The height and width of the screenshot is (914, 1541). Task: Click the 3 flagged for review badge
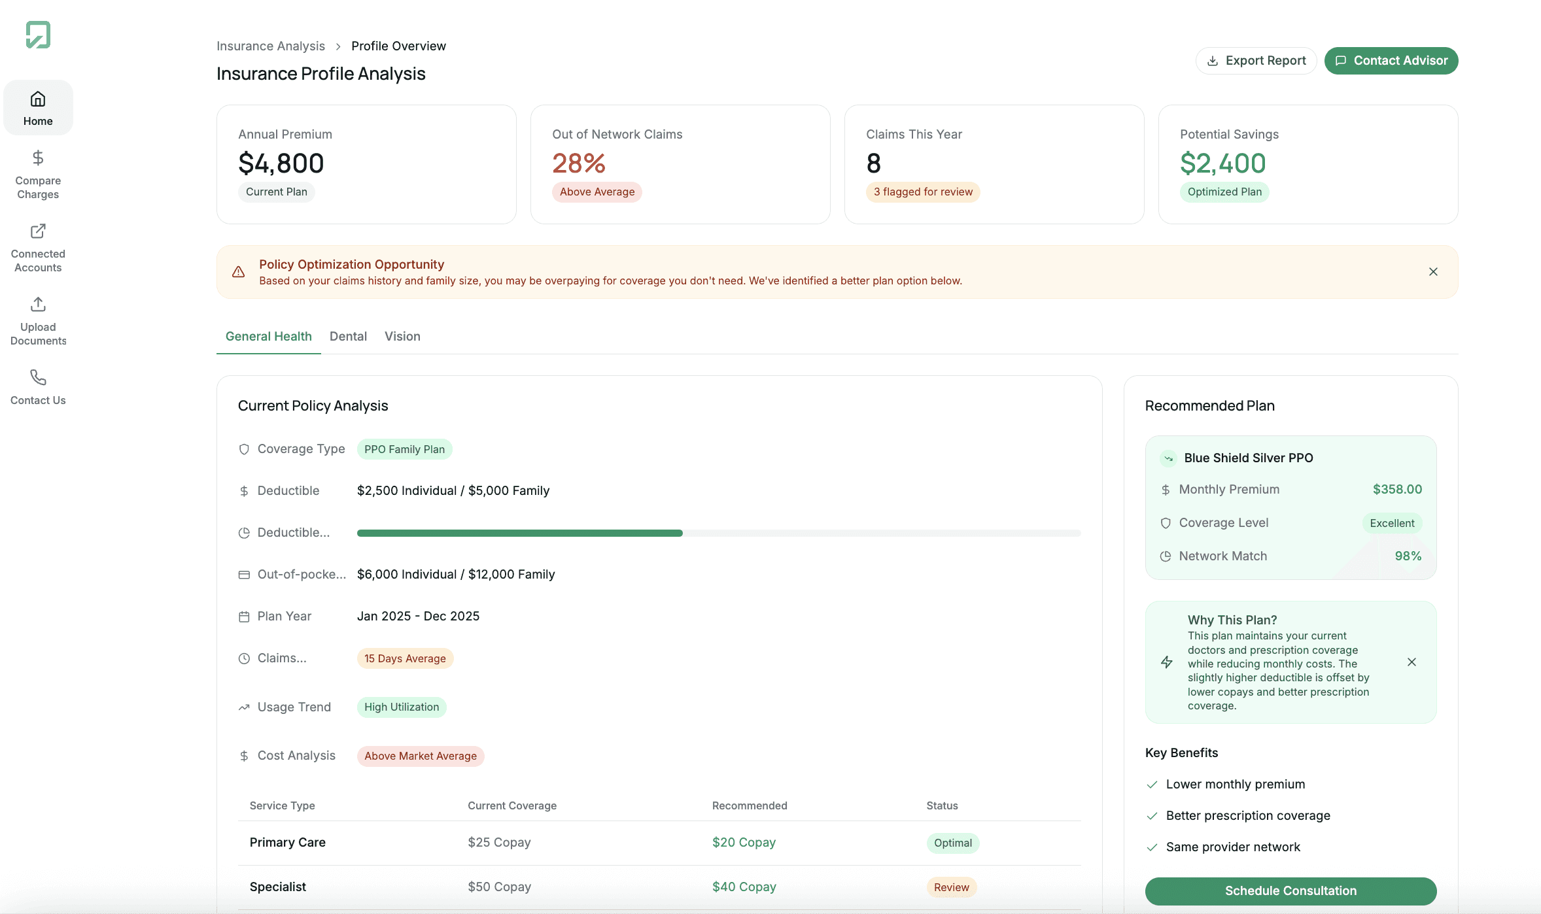click(x=923, y=192)
